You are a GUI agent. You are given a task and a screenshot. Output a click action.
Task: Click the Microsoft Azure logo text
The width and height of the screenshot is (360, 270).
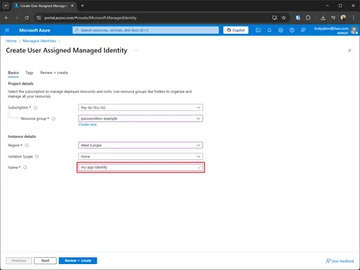point(34,30)
